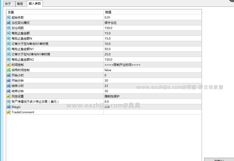This screenshot has width=234, height=161.
Task: Edit the Magic number value
Action: (x=152, y=107)
